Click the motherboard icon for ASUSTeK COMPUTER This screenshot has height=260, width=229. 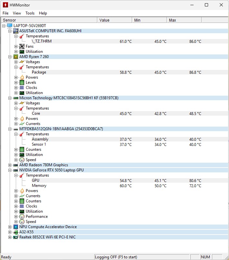point(16,31)
